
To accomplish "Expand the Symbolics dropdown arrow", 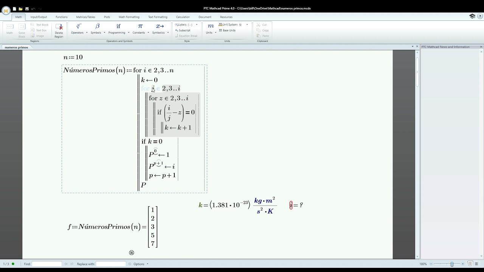I will point(168,32).
